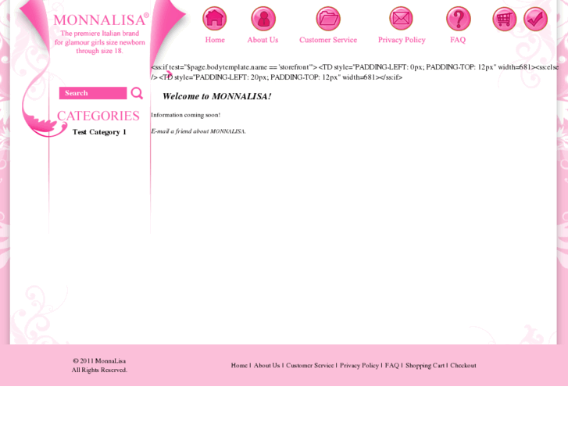568x426 pixels.
Task: Select Privacy Policy label in top navigation
Action: (402, 40)
